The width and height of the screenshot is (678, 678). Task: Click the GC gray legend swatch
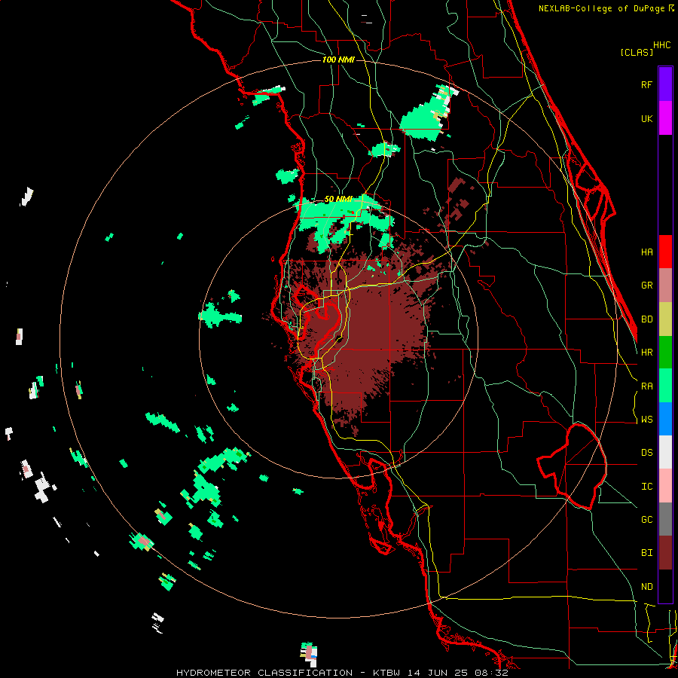click(665, 519)
